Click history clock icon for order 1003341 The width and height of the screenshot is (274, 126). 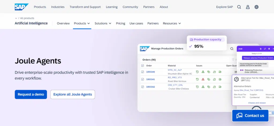click(x=197, y=79)
